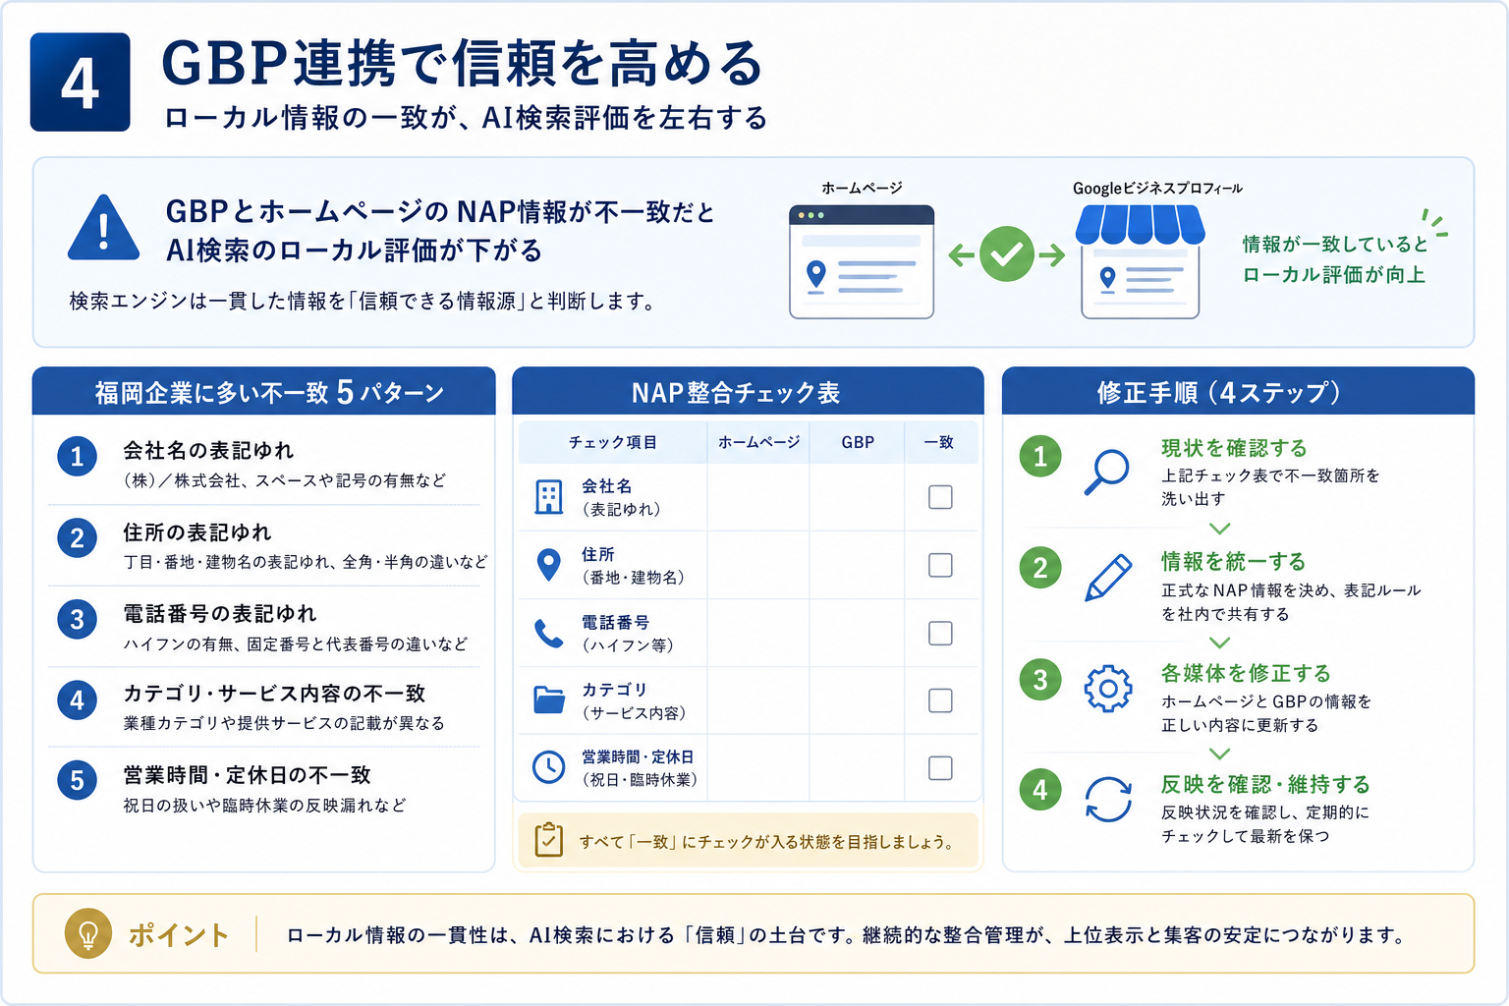Click the 一致 column header in table
Screen dimensions: 1509x1006
click(x=939, y=442)
